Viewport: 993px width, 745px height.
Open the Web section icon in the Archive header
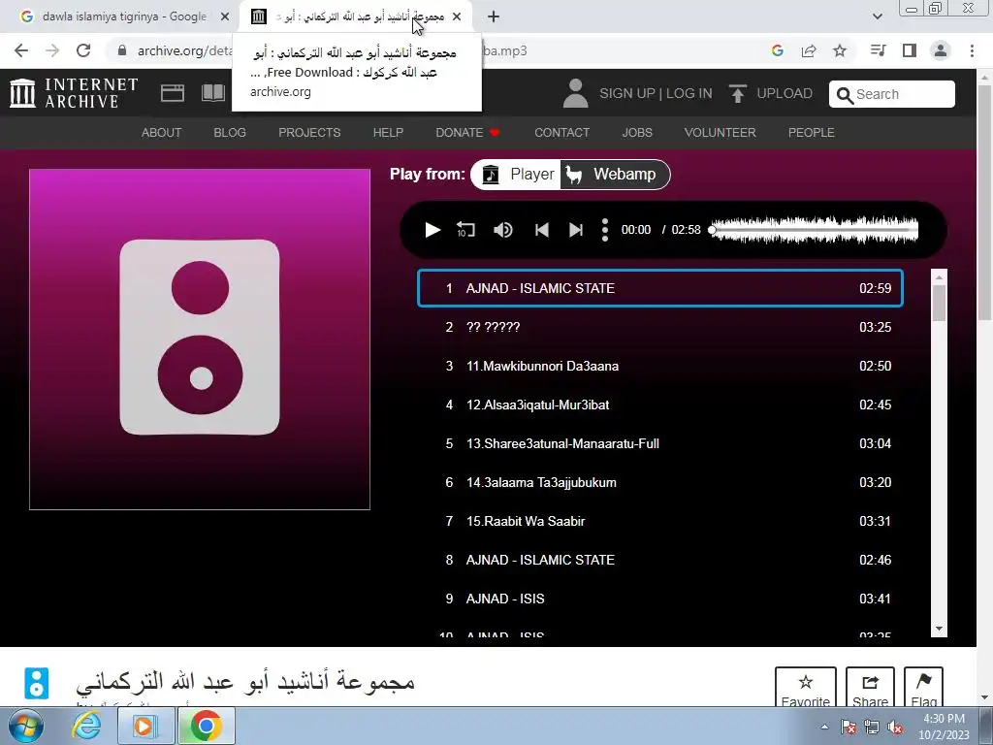(173, 93)
